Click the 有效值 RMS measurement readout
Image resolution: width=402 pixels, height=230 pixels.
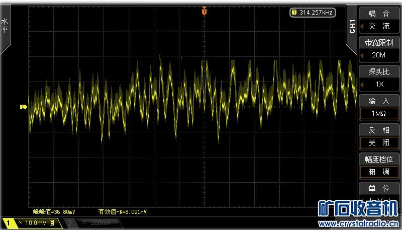tap(122, 212)
